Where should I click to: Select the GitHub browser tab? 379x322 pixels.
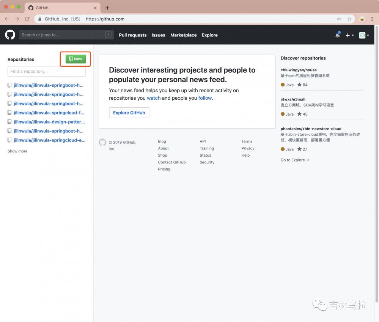(x=62, y=8)
